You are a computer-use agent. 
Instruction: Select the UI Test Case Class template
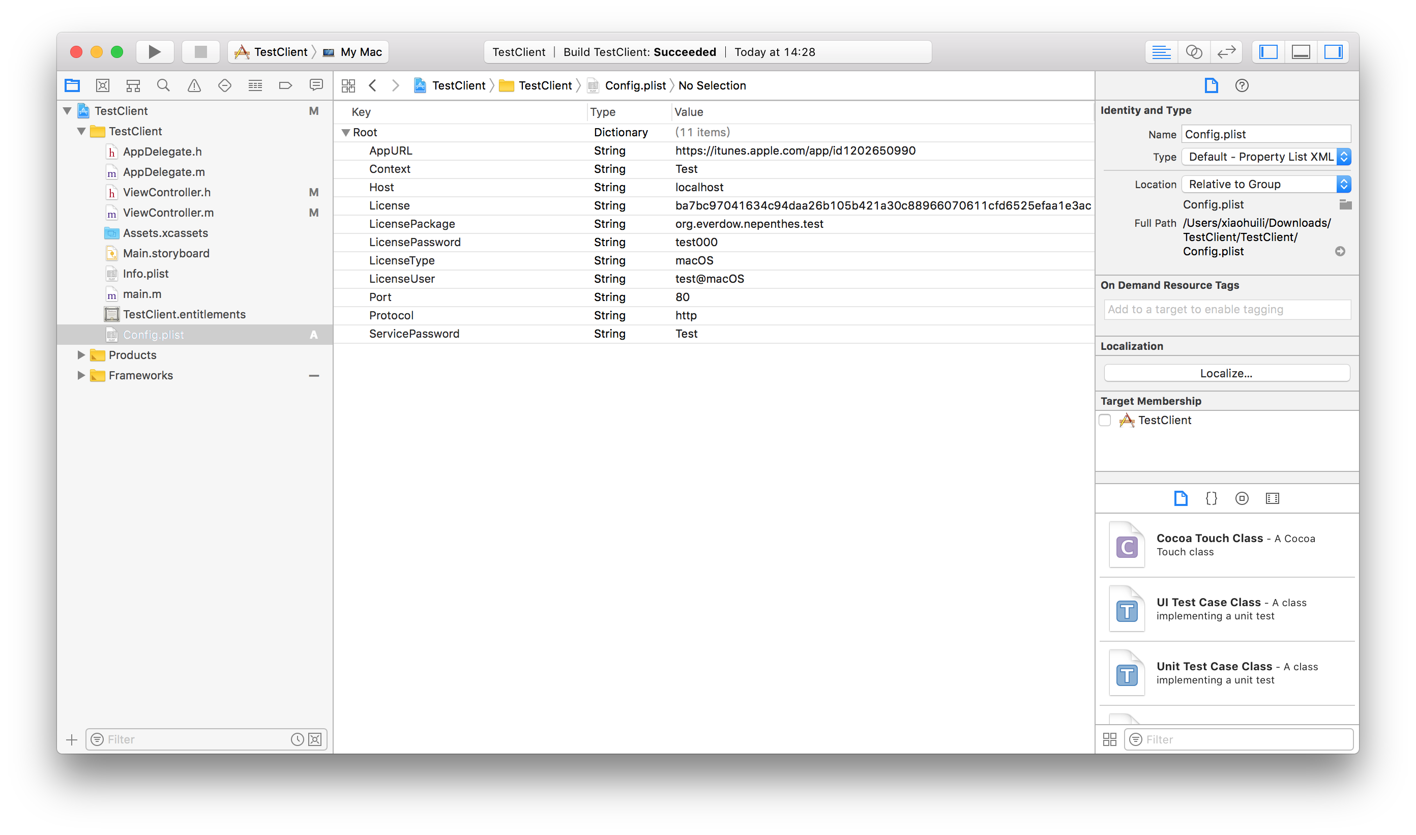(1227, 609)
